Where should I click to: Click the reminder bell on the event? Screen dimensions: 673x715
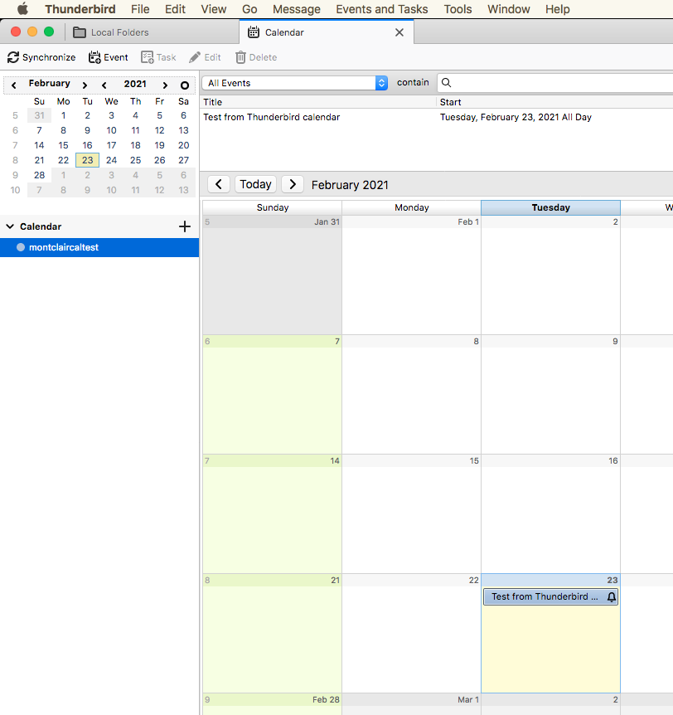pyautogui.click(x=612, y=597)
